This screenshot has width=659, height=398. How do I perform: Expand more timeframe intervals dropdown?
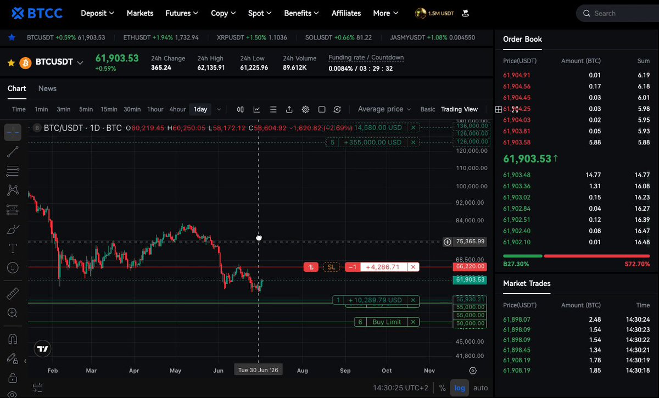tap(219, 109)
